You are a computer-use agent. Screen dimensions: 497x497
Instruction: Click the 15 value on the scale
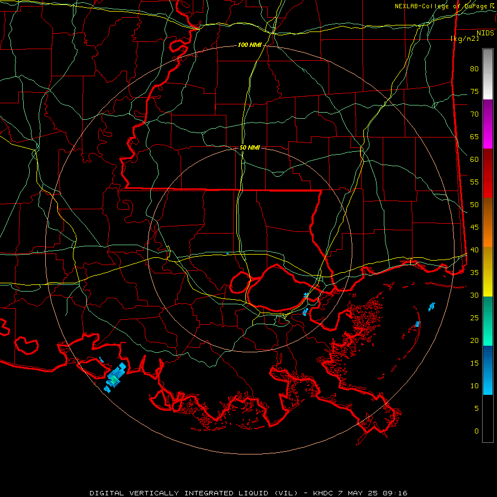474,363
